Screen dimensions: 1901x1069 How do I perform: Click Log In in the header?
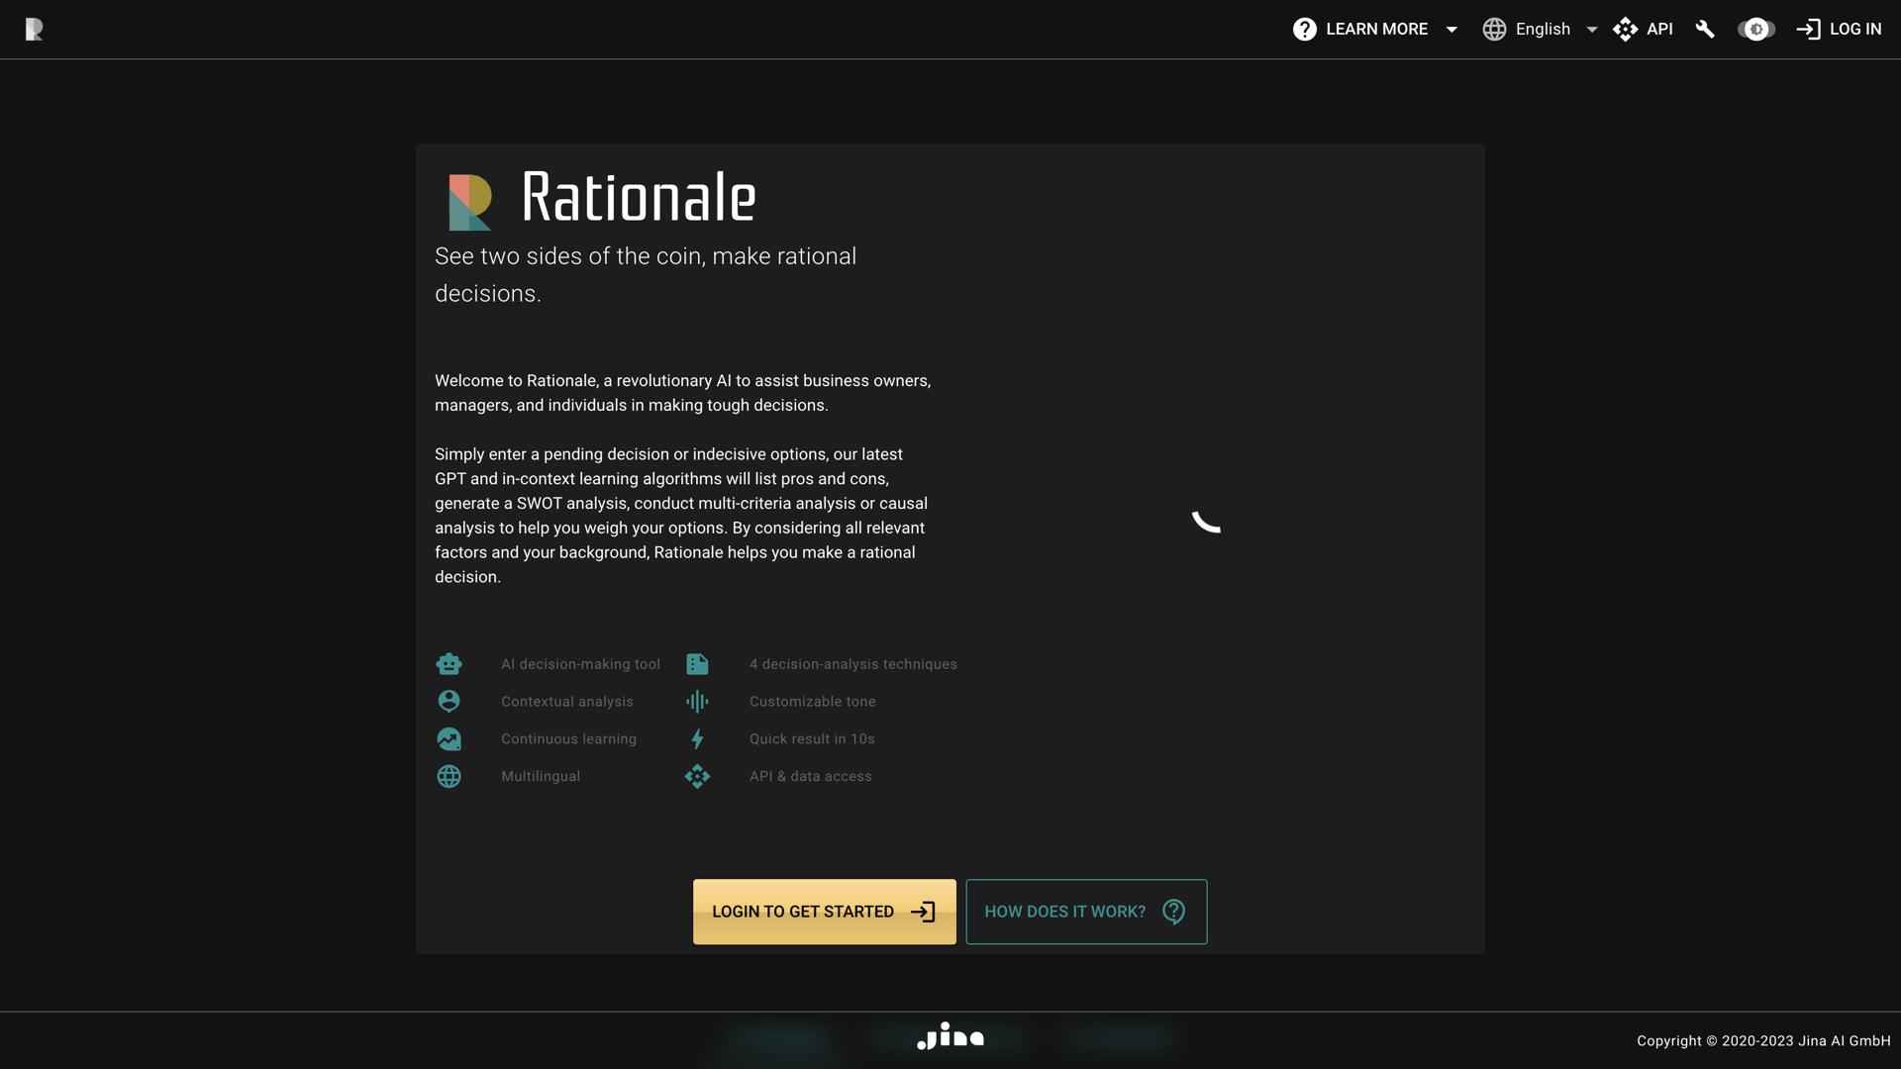pyautogui.click(x=1839, y=30)
